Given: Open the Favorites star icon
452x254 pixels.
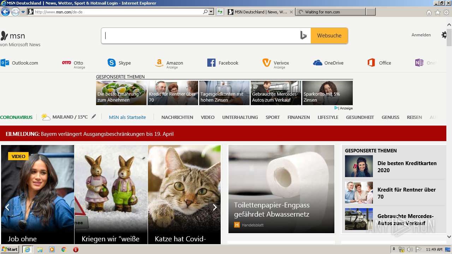Looking at the screenshot, I should 438,12.
